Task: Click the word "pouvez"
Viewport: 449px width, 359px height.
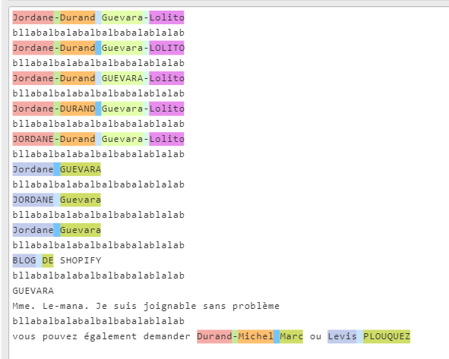Action: tap(60, 336)
